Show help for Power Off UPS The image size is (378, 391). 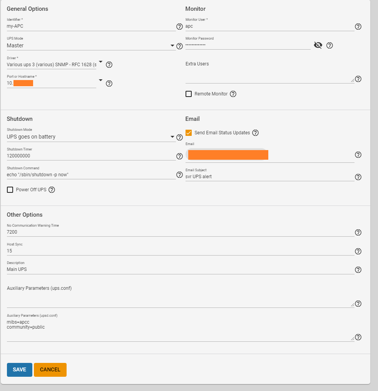[52, 190]
